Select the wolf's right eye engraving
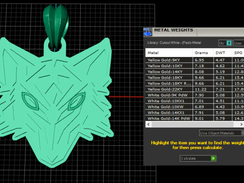The width and height of the screenshot is (244, 183). 77,101
